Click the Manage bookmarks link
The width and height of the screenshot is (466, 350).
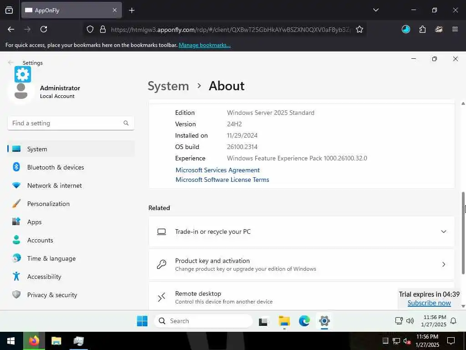[x=204, y=45]
